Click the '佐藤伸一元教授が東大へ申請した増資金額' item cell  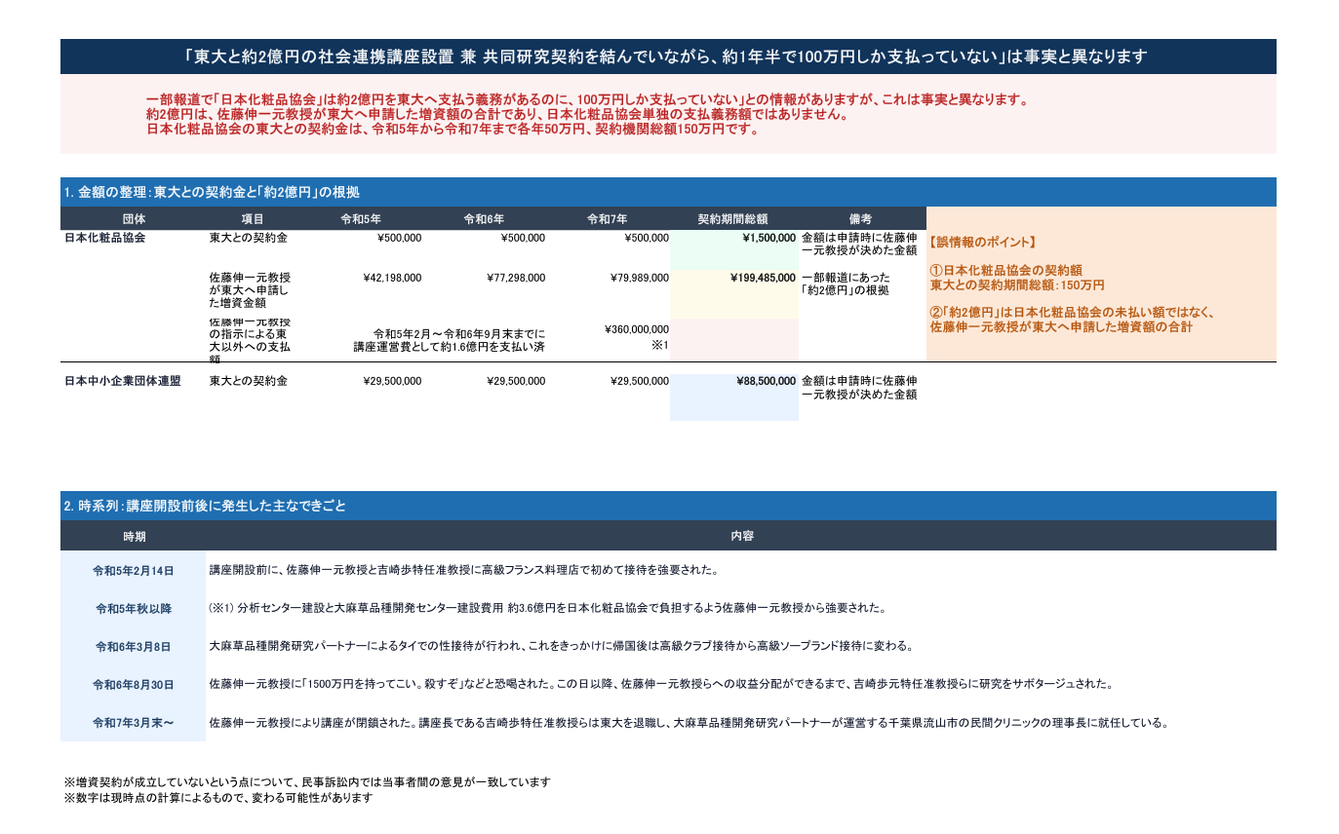coord(250,290)
